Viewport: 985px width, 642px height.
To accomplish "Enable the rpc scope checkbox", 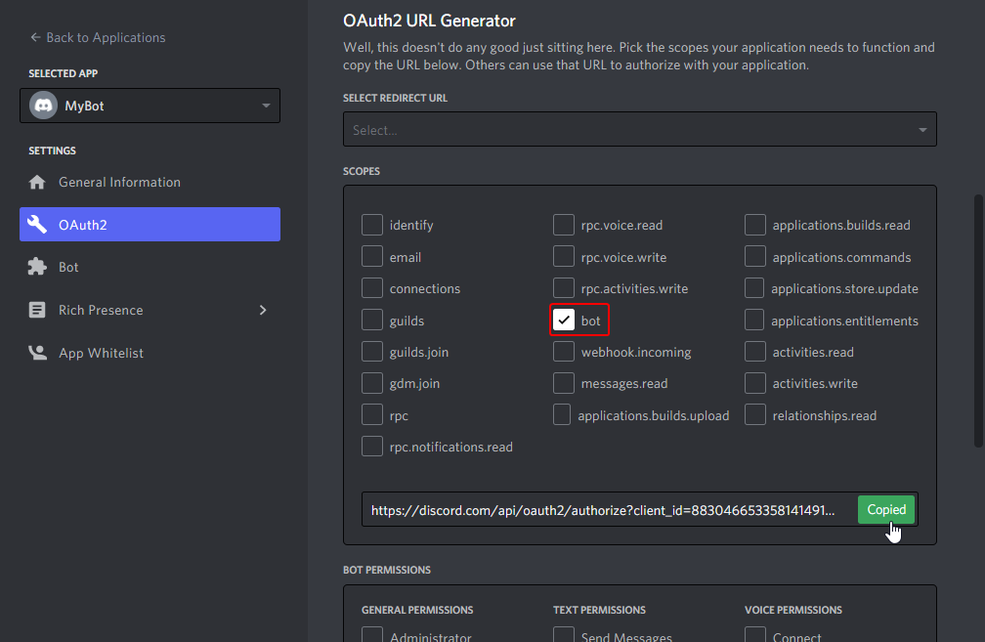I will 372,414.
